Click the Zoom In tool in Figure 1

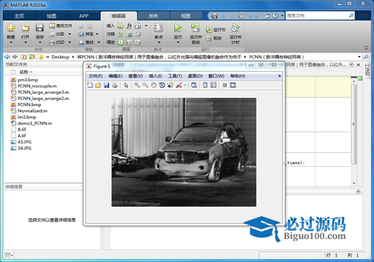137,85
